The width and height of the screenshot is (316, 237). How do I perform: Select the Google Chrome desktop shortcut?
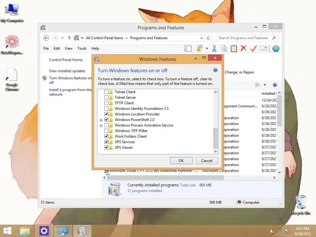click(12, 80)
